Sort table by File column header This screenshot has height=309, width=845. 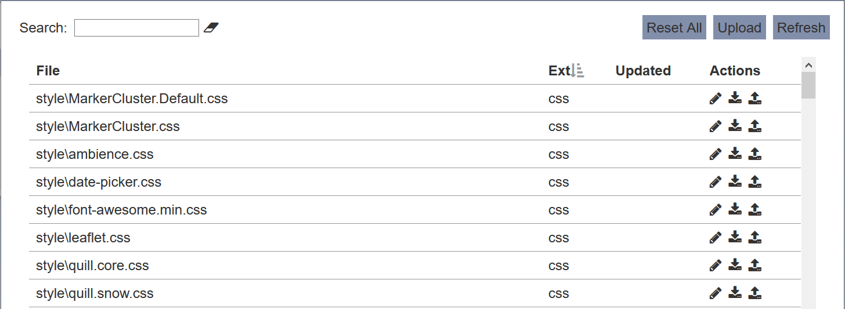pos(48,71)
